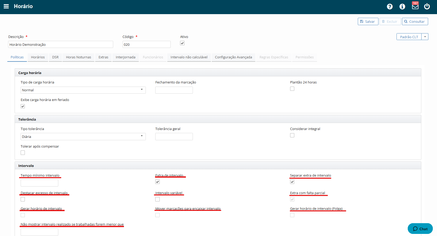The image size is (437, 236).
Task: Focus the Fechamento da marcação field
Action: tap(174, 90)
